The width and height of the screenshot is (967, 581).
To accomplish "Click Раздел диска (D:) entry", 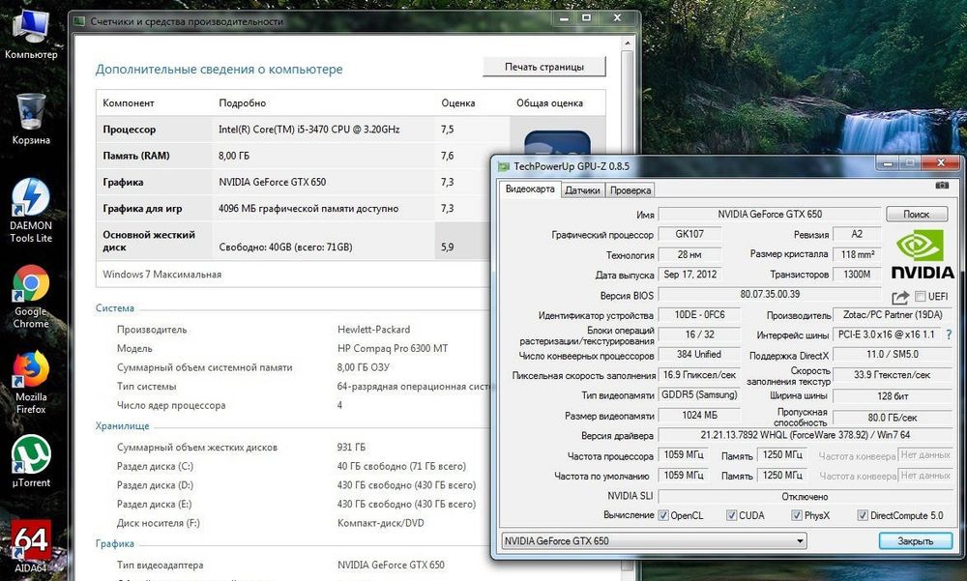I will pos(155,485).
